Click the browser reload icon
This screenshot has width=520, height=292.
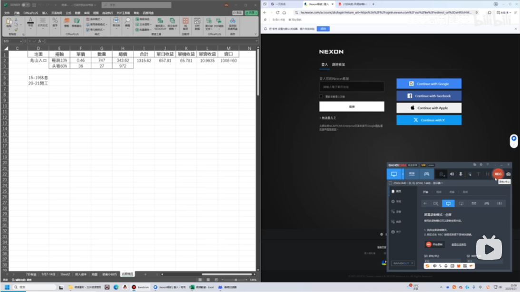[x=277, y=12]
